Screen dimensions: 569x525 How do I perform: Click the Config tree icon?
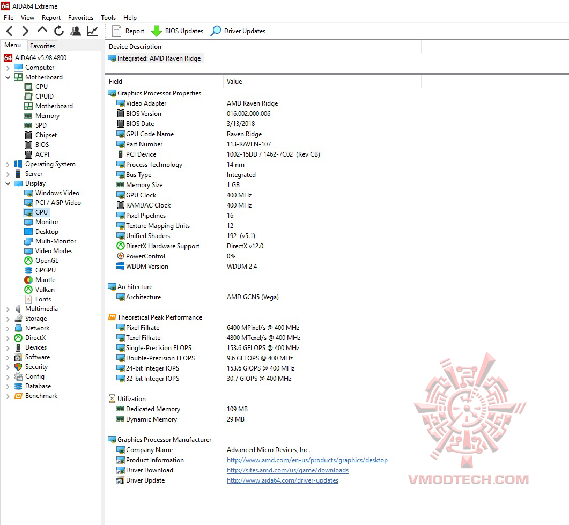point(18,376)
